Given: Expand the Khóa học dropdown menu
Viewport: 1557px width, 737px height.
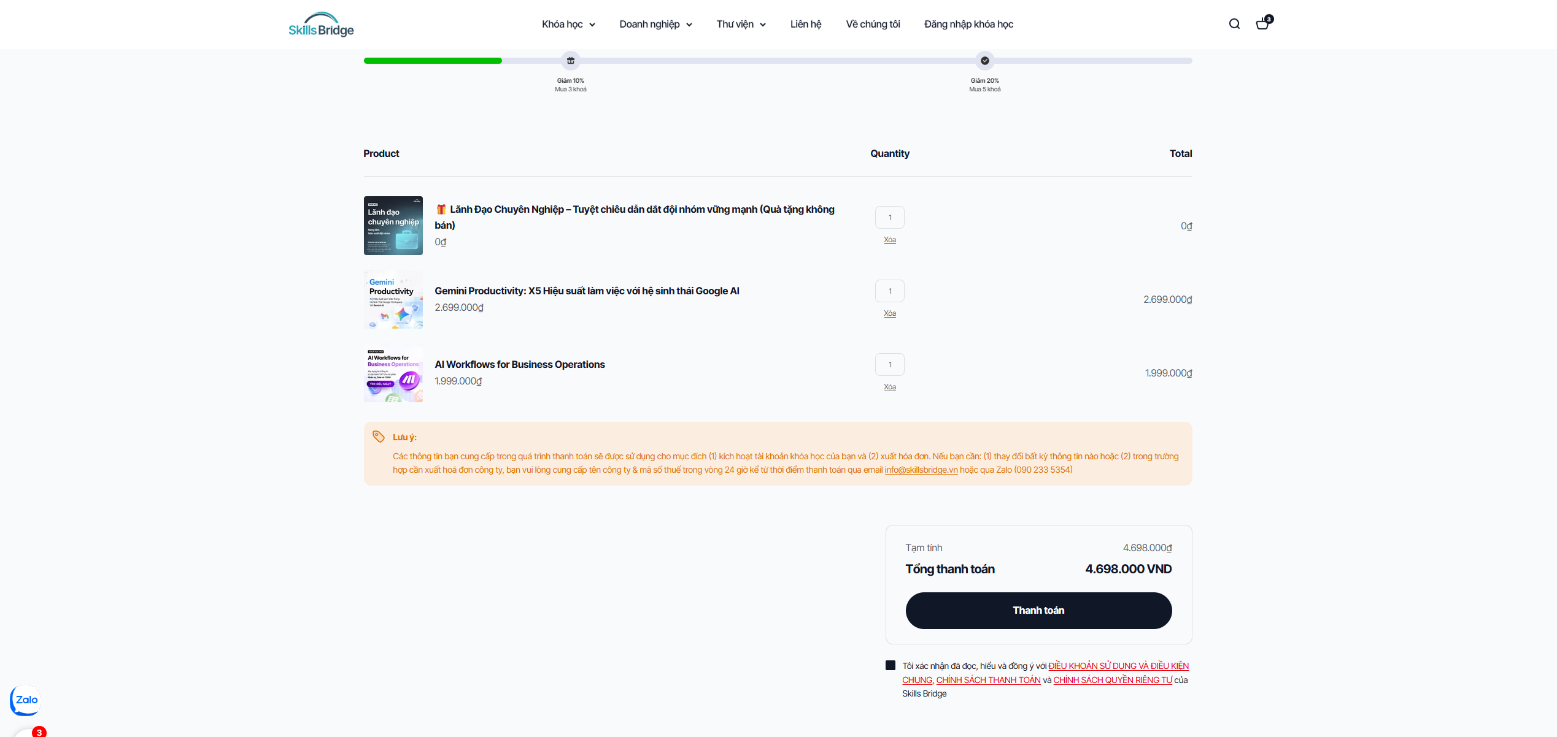Looking at the screenshot, I should [x=568, y=25].
